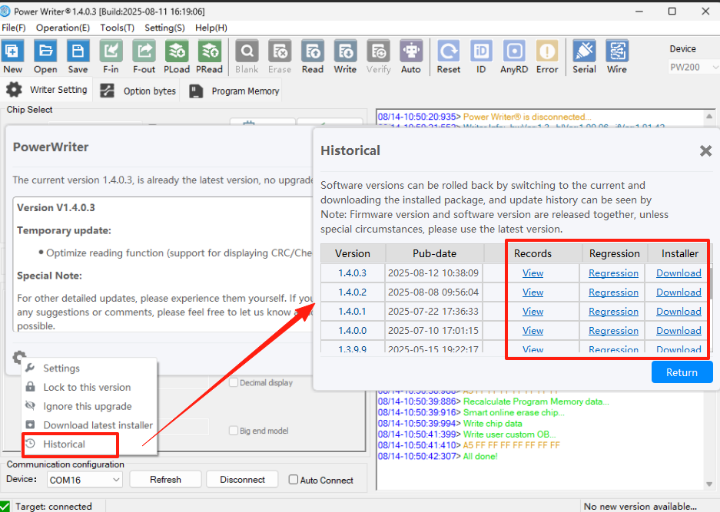Toggle the Big end model checkbox

pos(234,431)
